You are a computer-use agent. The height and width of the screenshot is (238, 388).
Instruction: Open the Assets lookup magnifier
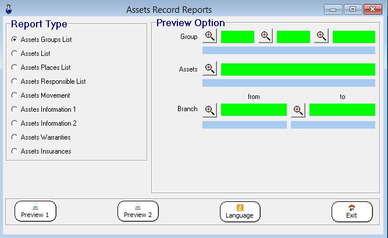click(x=210, y=69)
